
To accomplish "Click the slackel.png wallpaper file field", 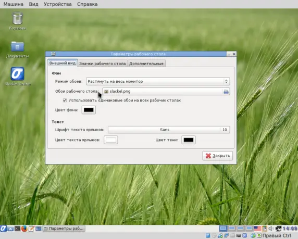I will 163,92.
